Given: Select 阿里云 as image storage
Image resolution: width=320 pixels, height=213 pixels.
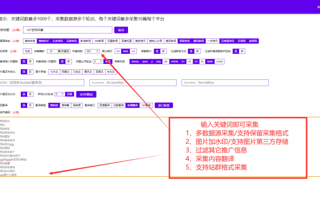Looking at the screenshot, I should pos(65,72).
